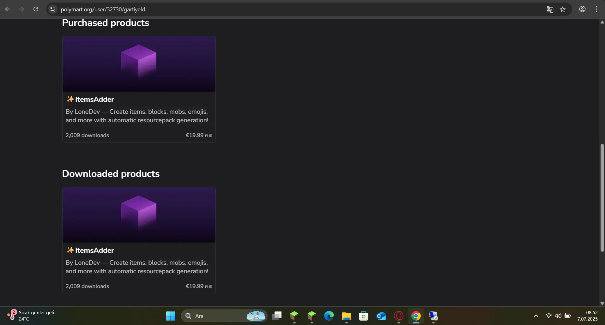Open ItemsAdder thumbnail under Purchased products
Viewport: 605px width, 325px height.
(139, 64)
